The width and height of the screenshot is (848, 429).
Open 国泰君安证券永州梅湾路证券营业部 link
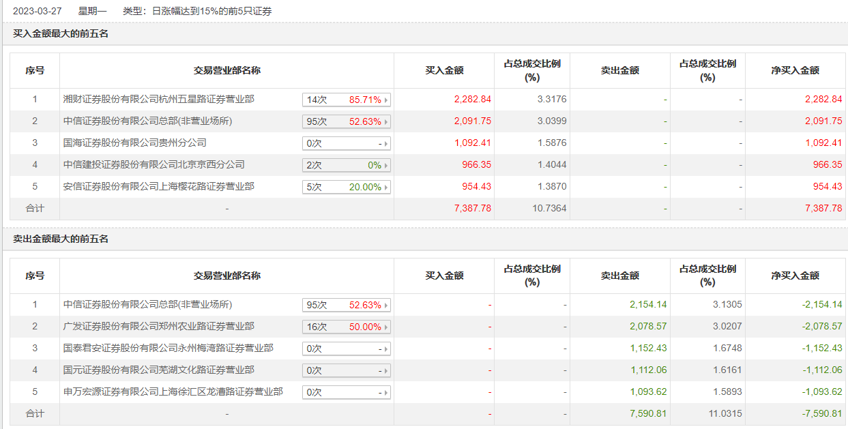click(168, 348)
